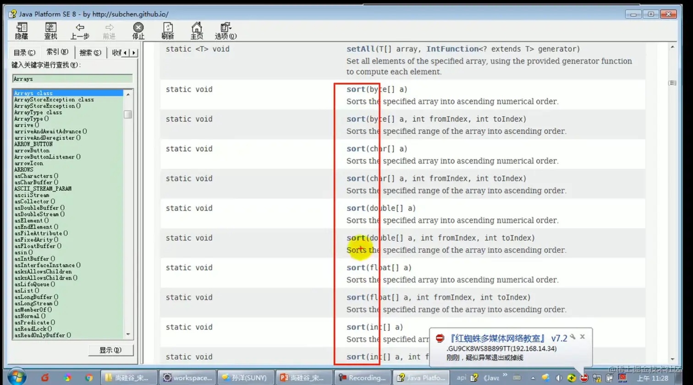
Task: Select 'asFileAttribute()' index entry
Action: [x=41, y=233]
